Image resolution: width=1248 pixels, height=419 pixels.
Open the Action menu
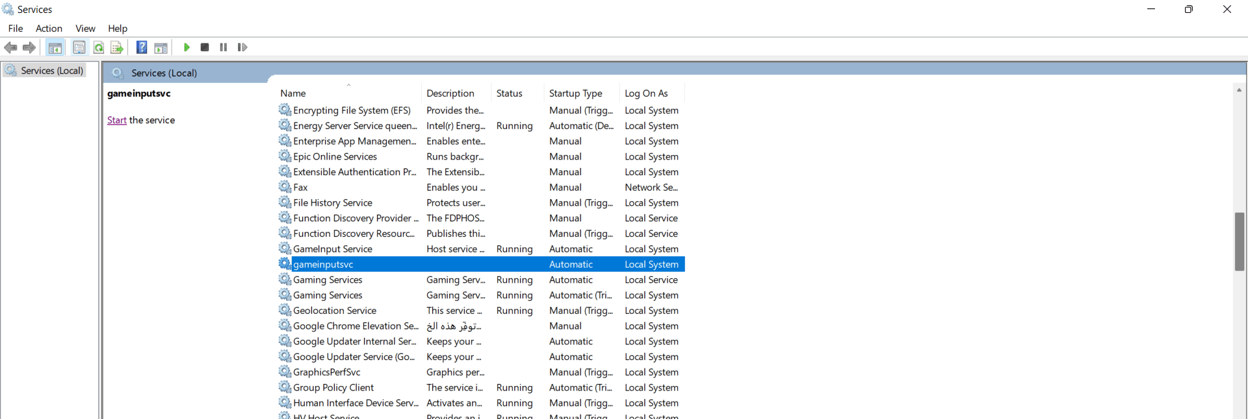point(49,29)
